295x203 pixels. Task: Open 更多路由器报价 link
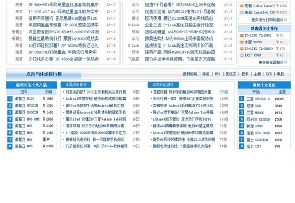[x=273, y=62]
